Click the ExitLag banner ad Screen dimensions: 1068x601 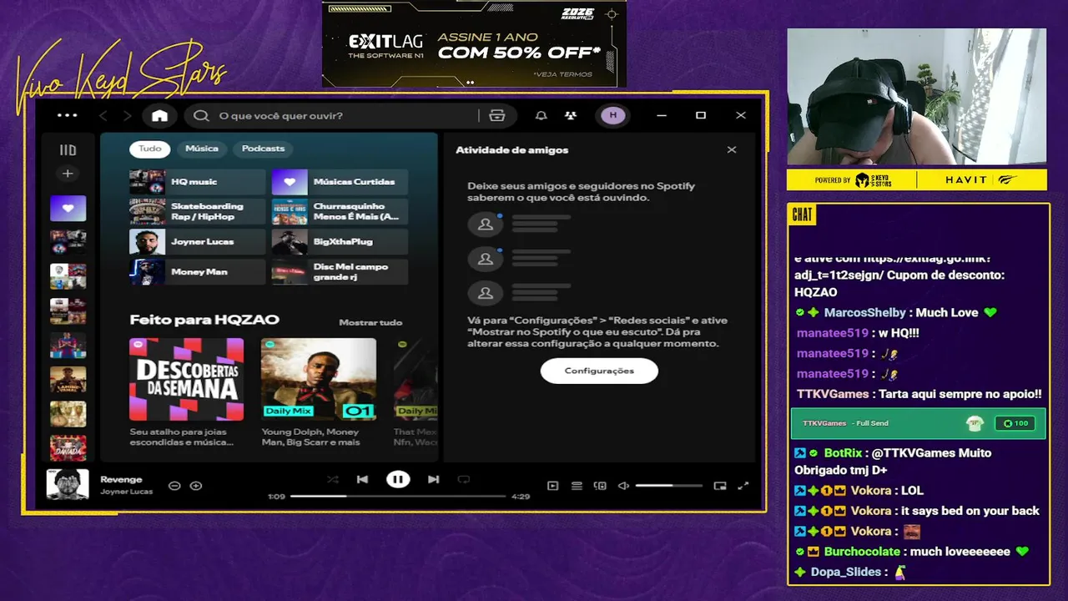click(474, 43)
